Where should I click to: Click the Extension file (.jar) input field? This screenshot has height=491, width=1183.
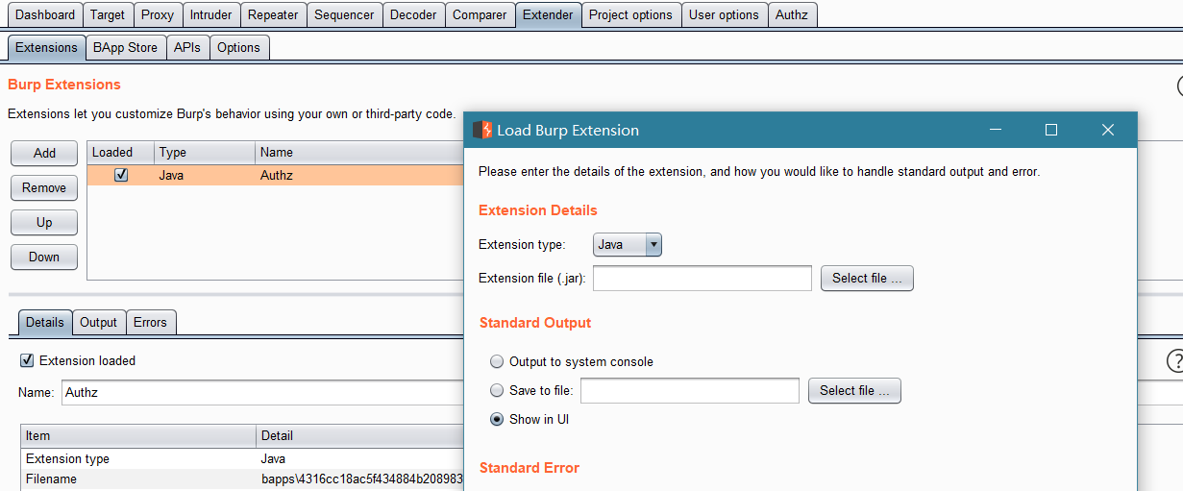(x=702, y=278)
